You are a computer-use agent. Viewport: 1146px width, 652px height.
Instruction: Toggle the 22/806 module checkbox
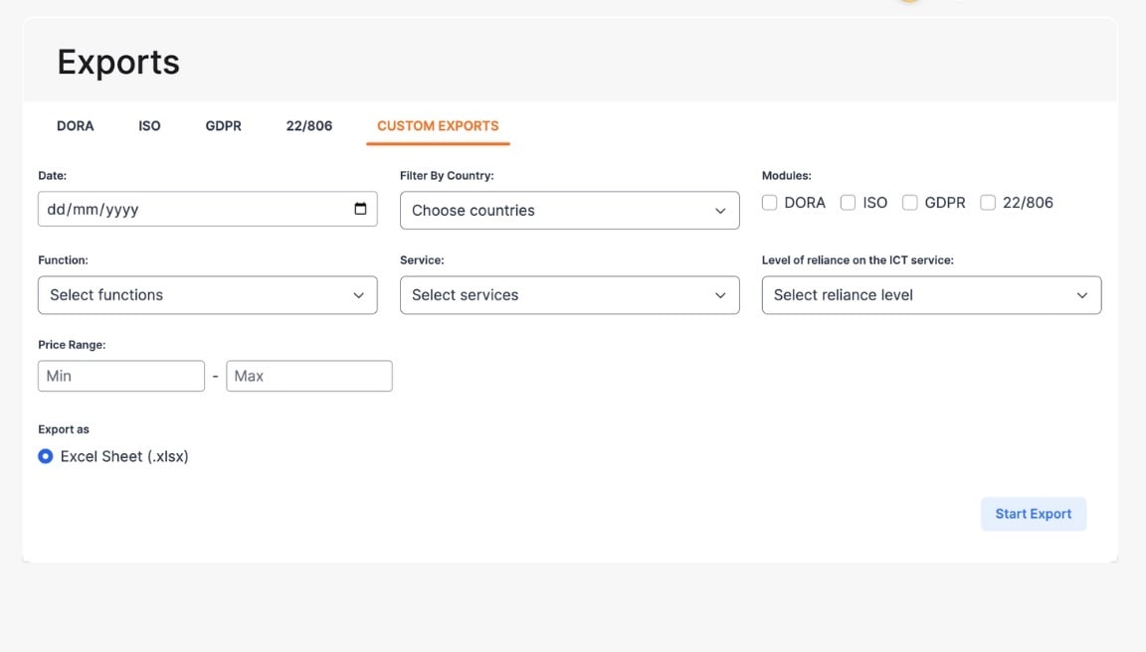pos(988,203)
